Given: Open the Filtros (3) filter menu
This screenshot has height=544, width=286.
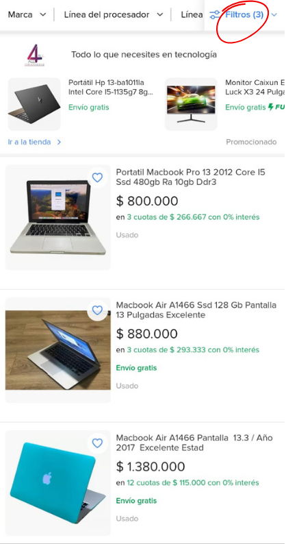Looking at the screenshot, I should [x=244, y=14].
